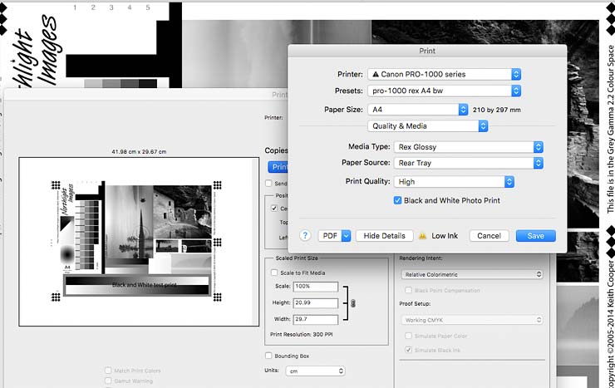The image size is (615, 388).
Task: Toggle the Bounding Box checkbox
Action: point(268,356)
